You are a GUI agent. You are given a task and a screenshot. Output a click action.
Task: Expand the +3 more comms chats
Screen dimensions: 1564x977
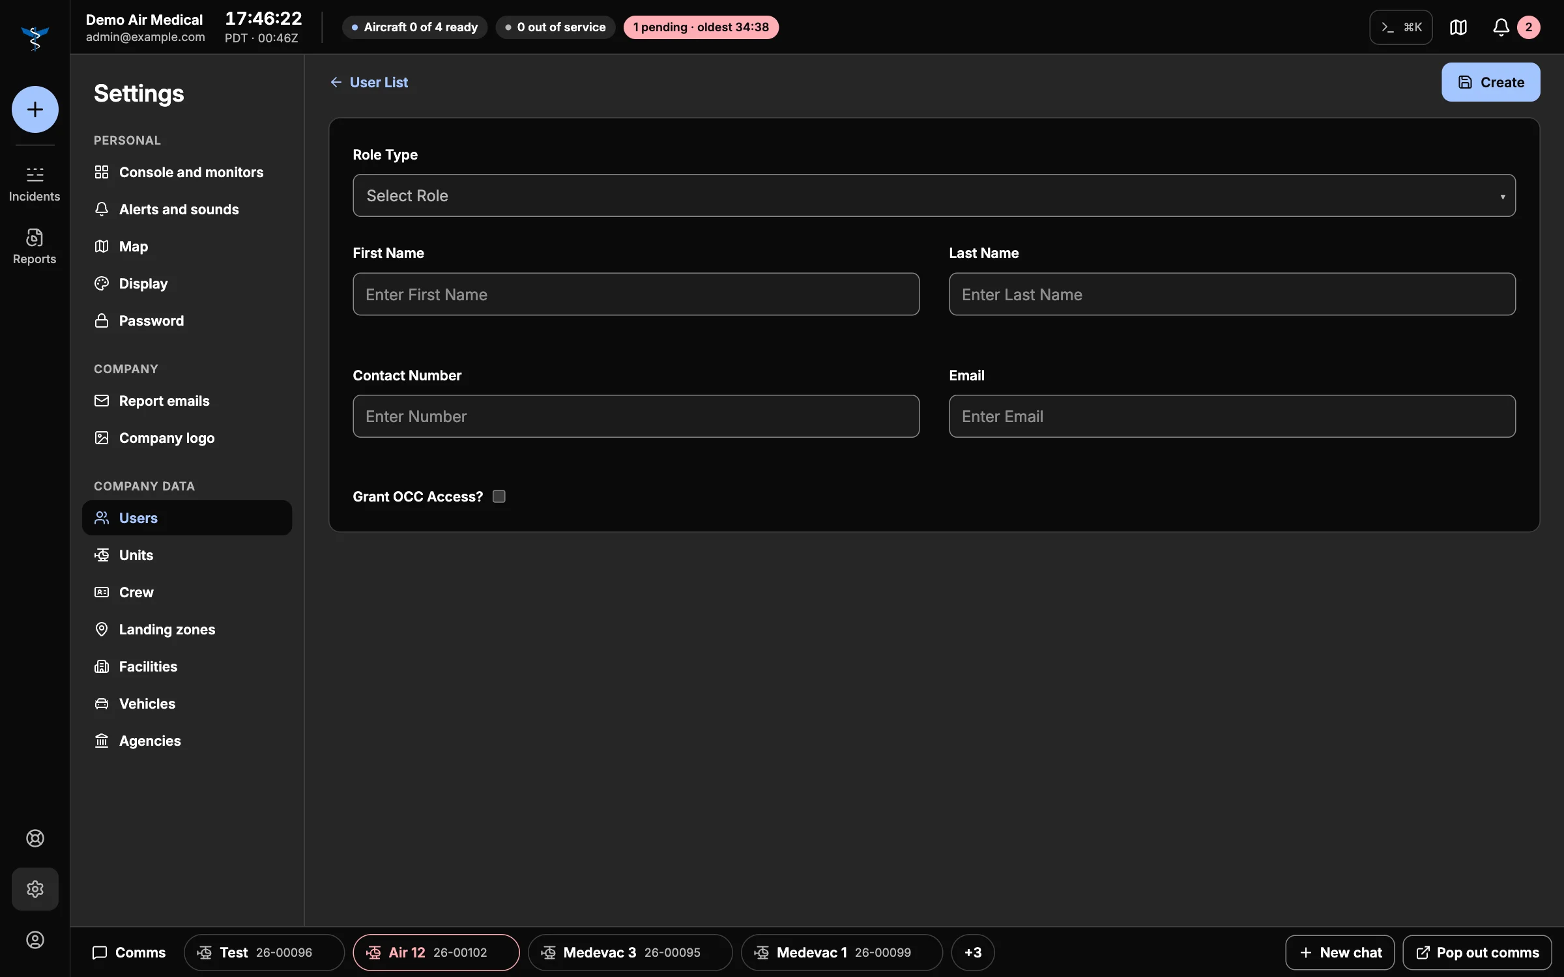[x=973, y=952]
